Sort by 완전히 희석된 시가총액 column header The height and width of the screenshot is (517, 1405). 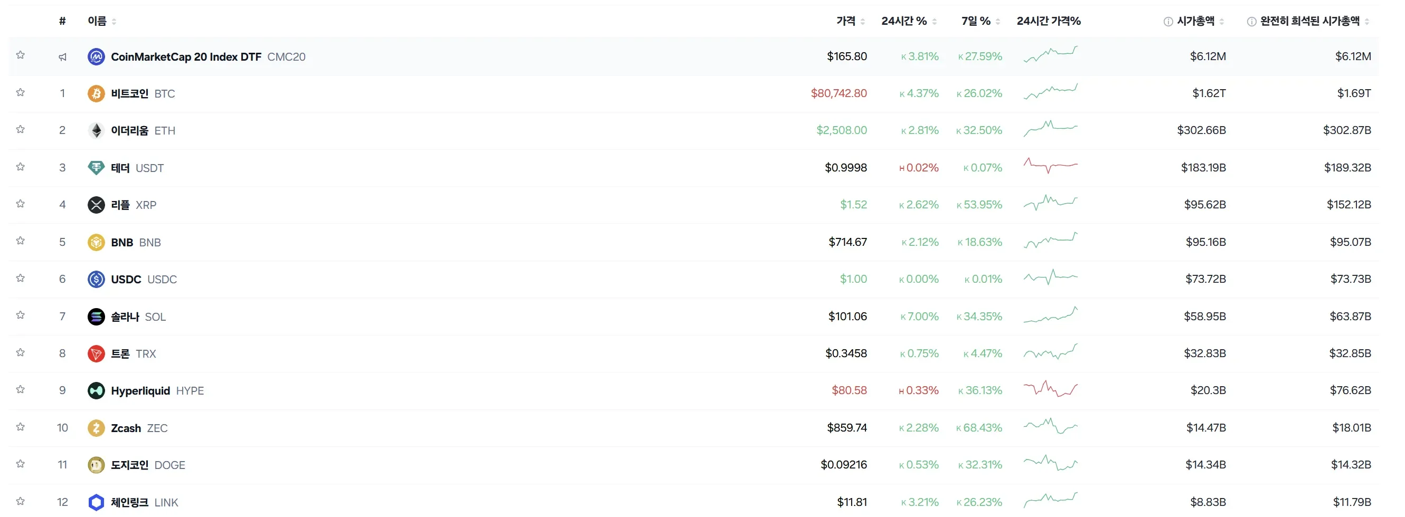pyautogui.click(x=1315, y=21)
